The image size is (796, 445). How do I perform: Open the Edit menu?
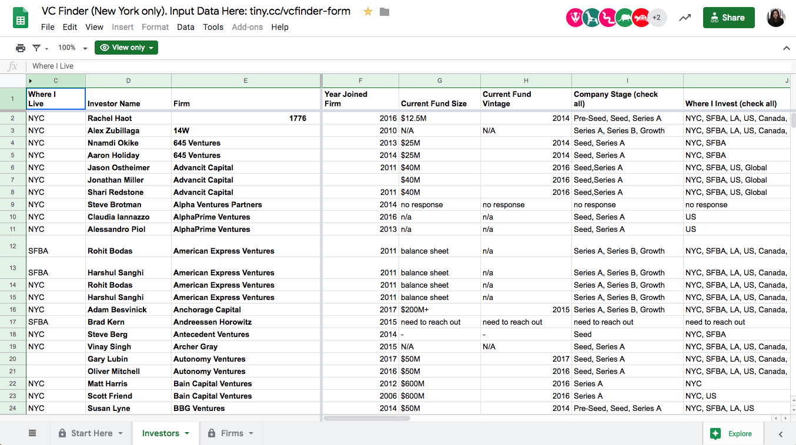click(x=70, y=27)
